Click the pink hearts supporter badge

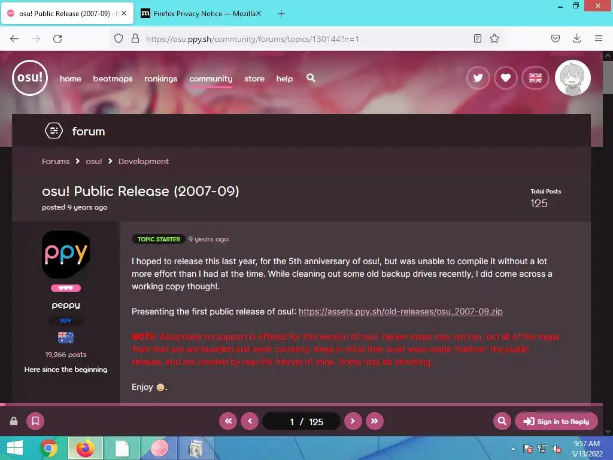pyautogui.click(x=66, y=288)
